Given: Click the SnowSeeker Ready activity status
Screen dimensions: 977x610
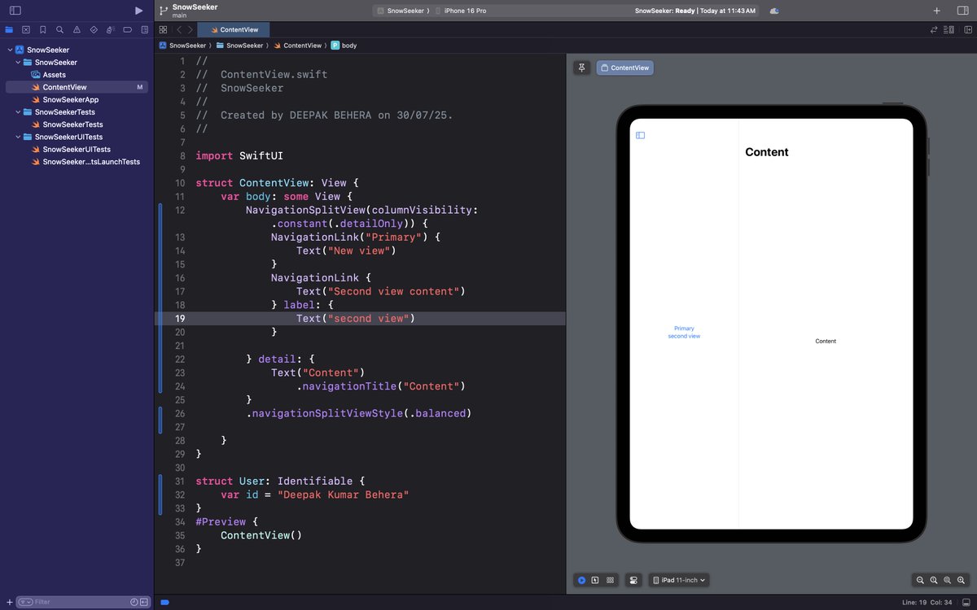Looking at the screenshot, I should click(694, 11).
